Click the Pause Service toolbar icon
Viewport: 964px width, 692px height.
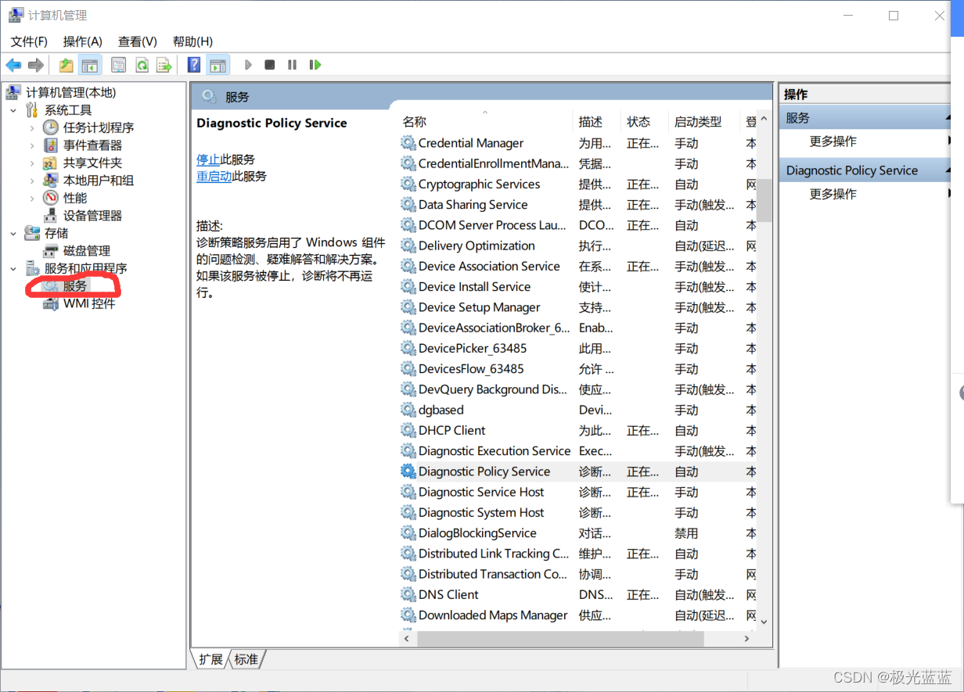292,65
